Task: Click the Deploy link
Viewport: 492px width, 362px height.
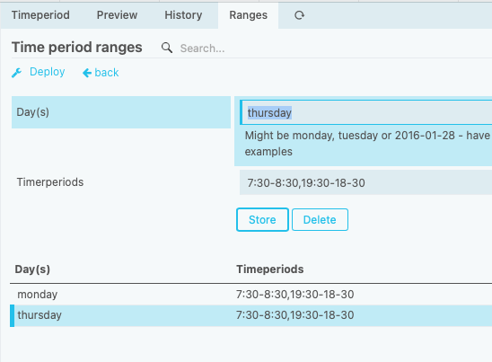Action: coord(47,72)
